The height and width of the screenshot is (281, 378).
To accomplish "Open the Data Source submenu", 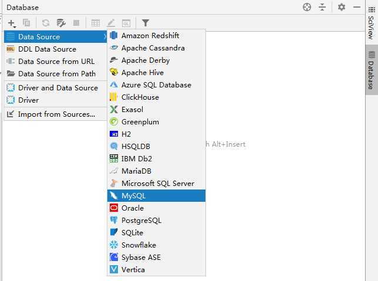I will click(55, 36).
